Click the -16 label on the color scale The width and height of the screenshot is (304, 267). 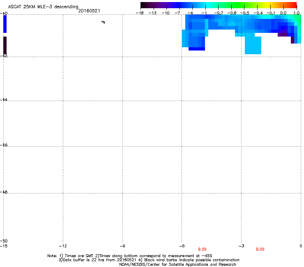point(140,13)
